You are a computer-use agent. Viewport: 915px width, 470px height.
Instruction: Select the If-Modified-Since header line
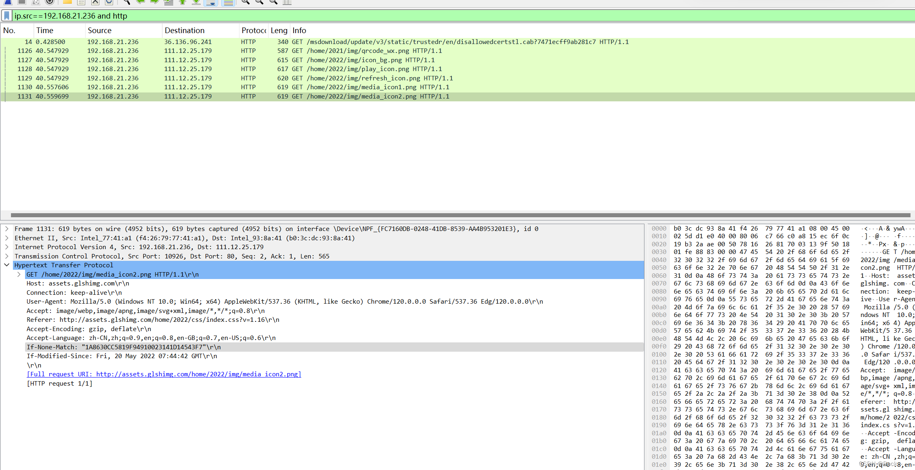click(122, 356)
